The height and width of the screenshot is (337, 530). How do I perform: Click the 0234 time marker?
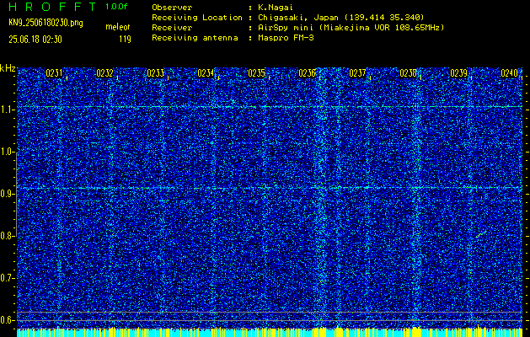(206, 73)
